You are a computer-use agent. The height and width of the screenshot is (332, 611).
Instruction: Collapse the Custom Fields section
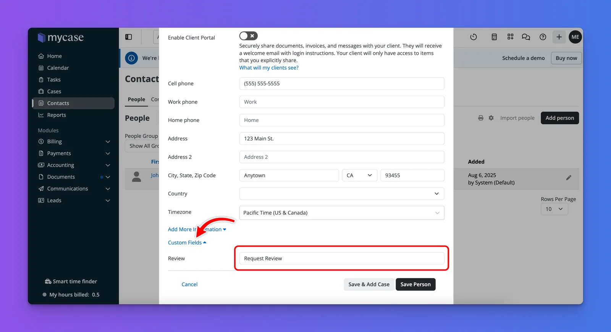pyautogui.click(x=187, y=243)
